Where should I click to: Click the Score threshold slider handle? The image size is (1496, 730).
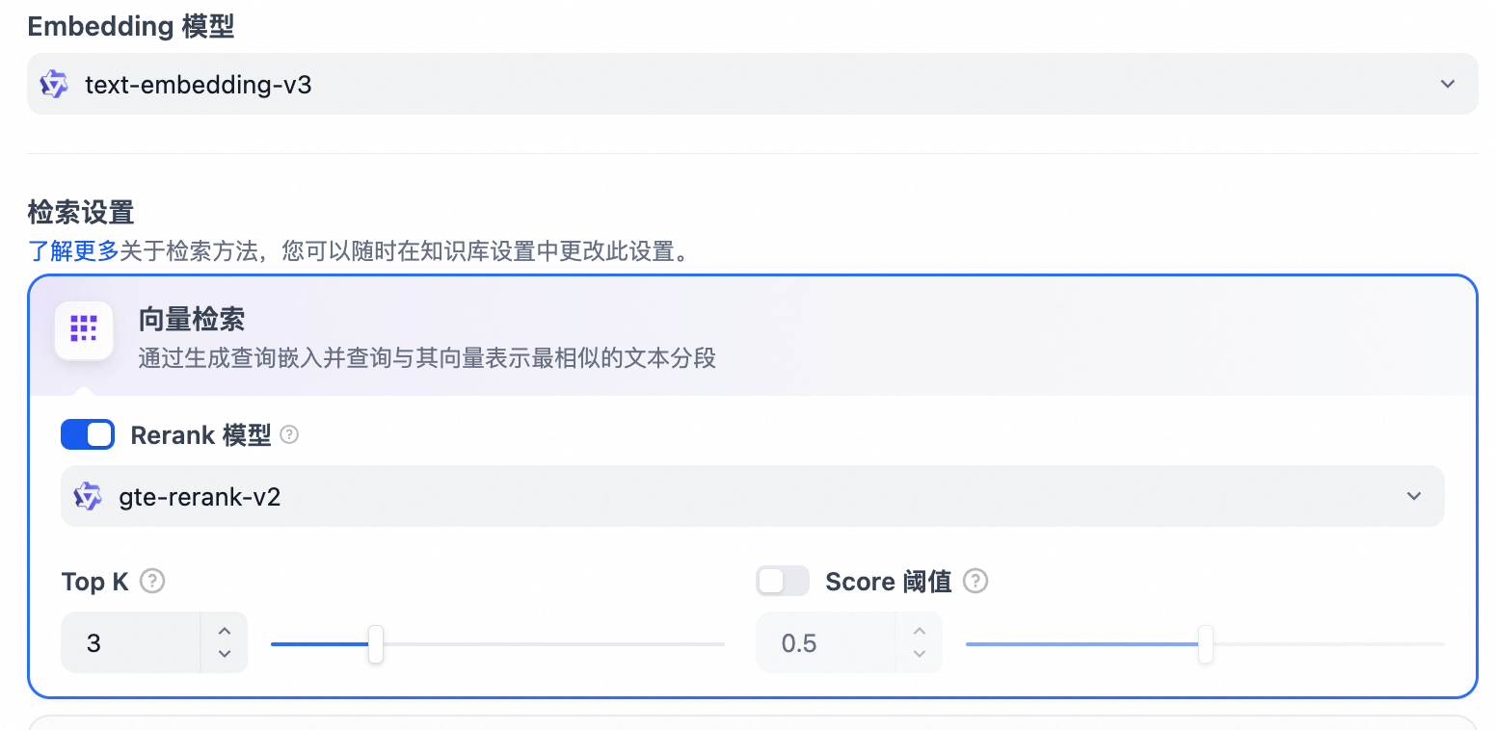click(1205, 643)
